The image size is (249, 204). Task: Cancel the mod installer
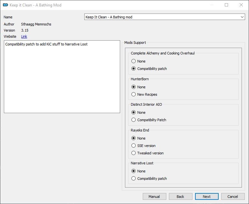pyautogui.click(x=233, y=197)
